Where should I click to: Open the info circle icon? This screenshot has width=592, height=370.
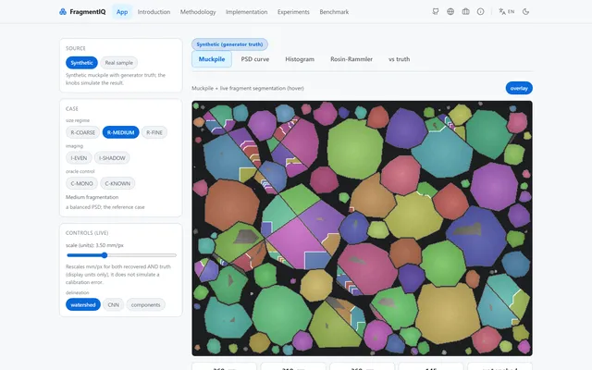tap(480, 12)
